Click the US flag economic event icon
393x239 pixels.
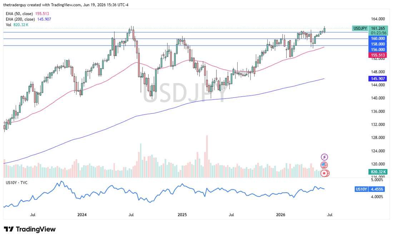324,165
